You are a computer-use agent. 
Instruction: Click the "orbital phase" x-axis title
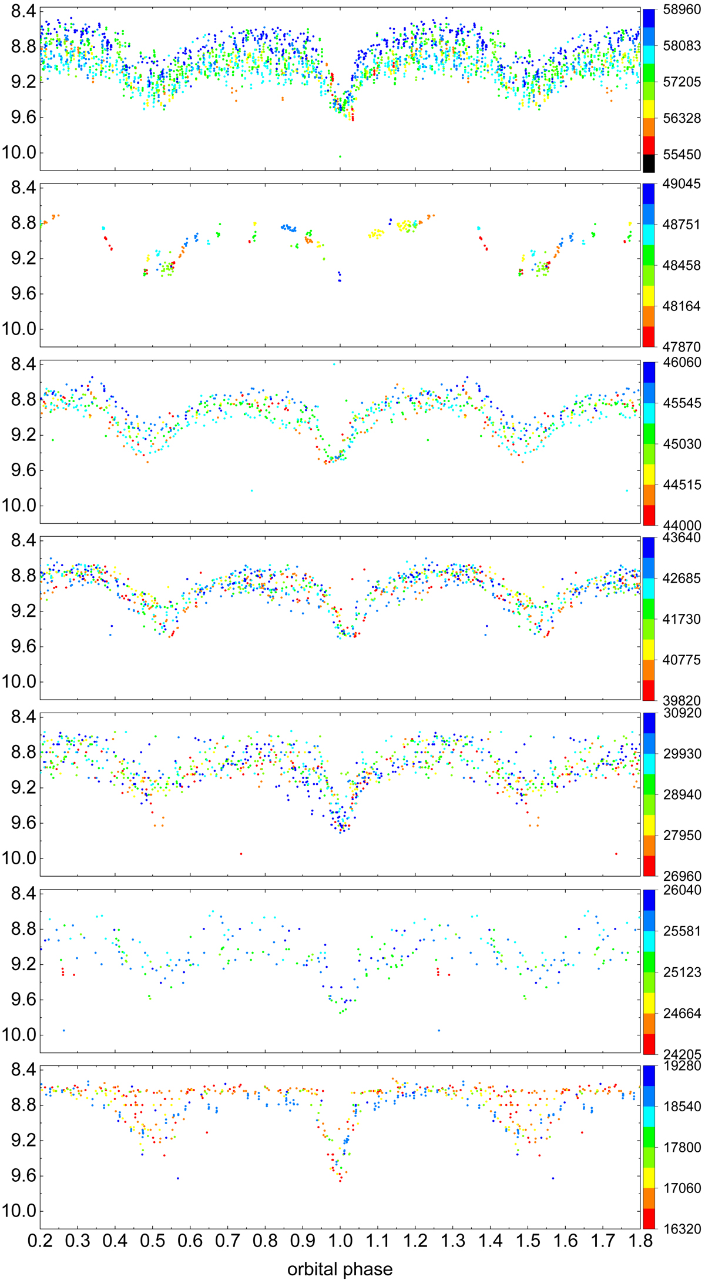point(340,1265)
